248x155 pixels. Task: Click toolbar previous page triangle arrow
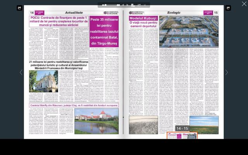[123, 5]
